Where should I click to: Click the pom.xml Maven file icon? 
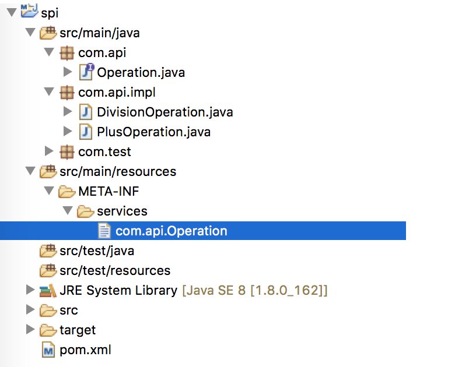[x=48, y=350]
